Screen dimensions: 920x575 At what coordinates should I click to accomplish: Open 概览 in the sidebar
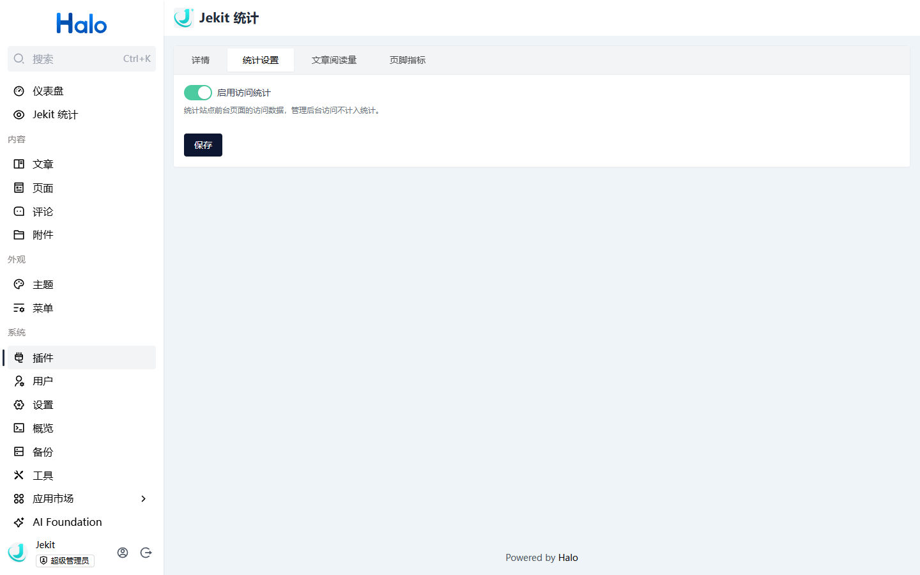[82, 428]
